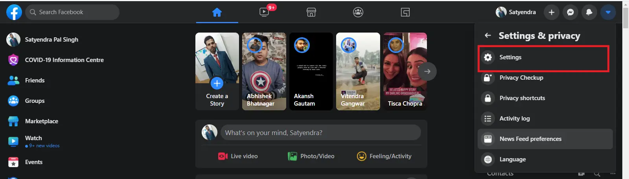Open the Marketplace tab icon in top bar

[311, 12]
